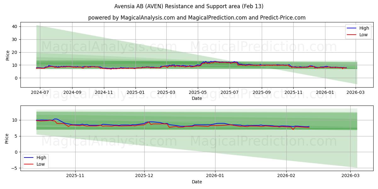The height and width of the screenshot is (189, 378).
Task: Click 'Low' in the top chart legend
Action: click(364, 35)
